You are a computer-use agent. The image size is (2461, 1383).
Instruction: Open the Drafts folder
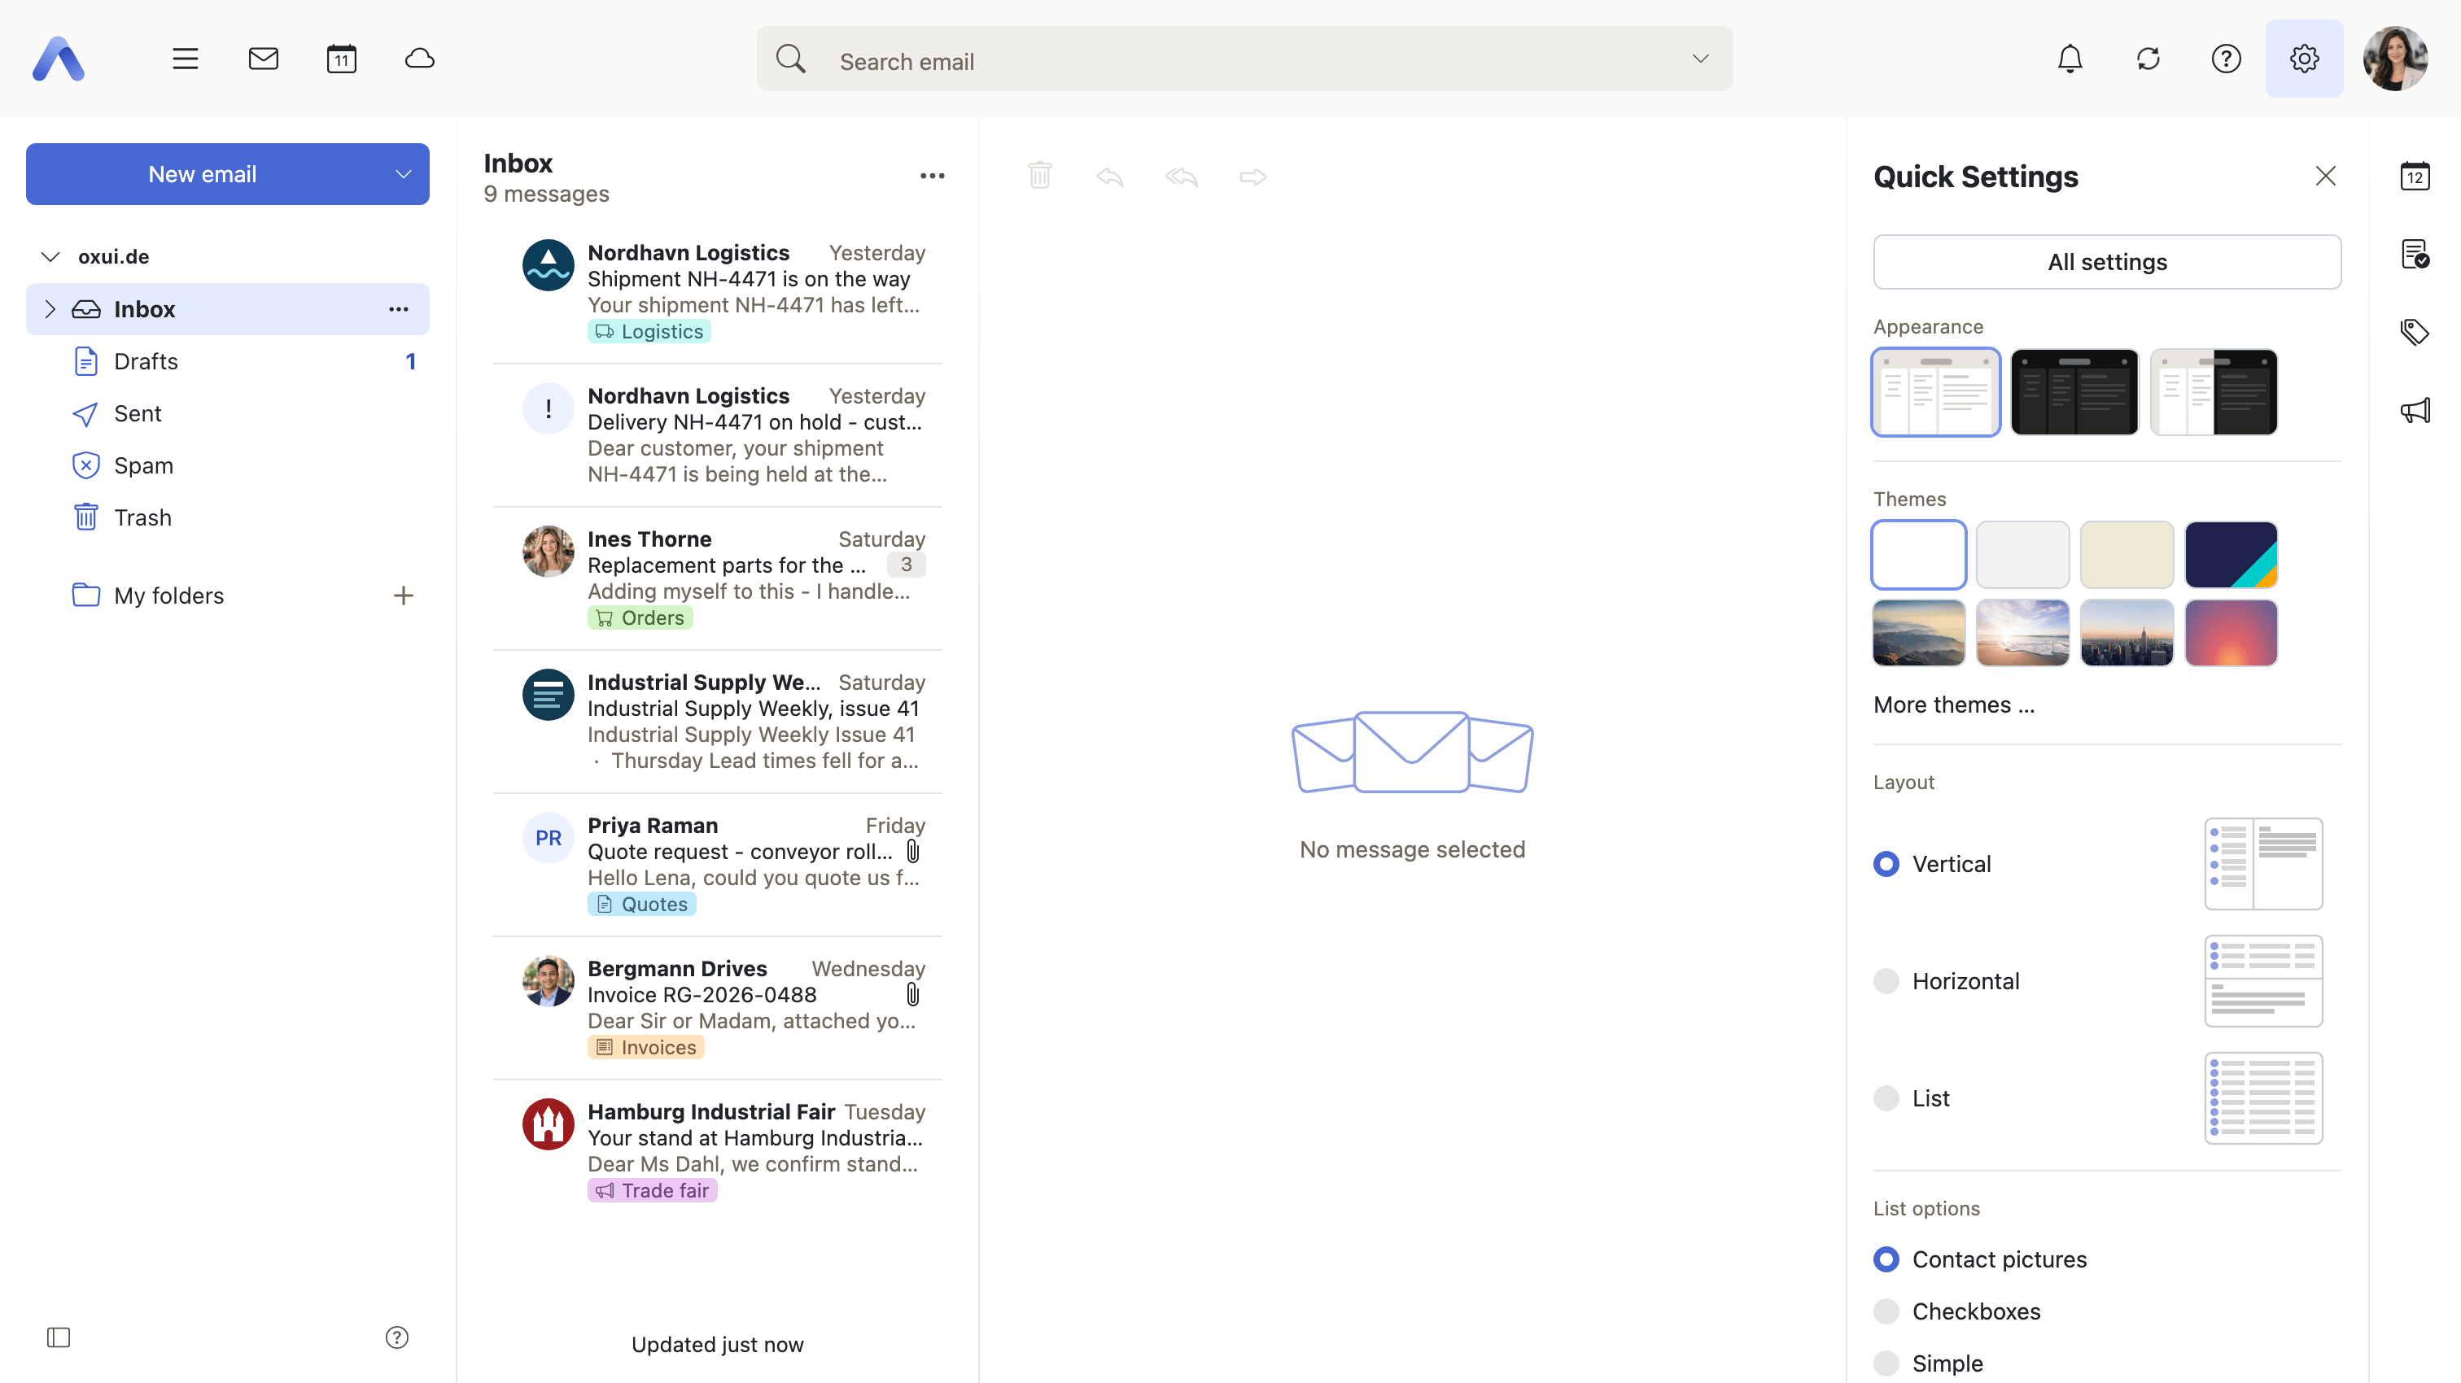227,362
